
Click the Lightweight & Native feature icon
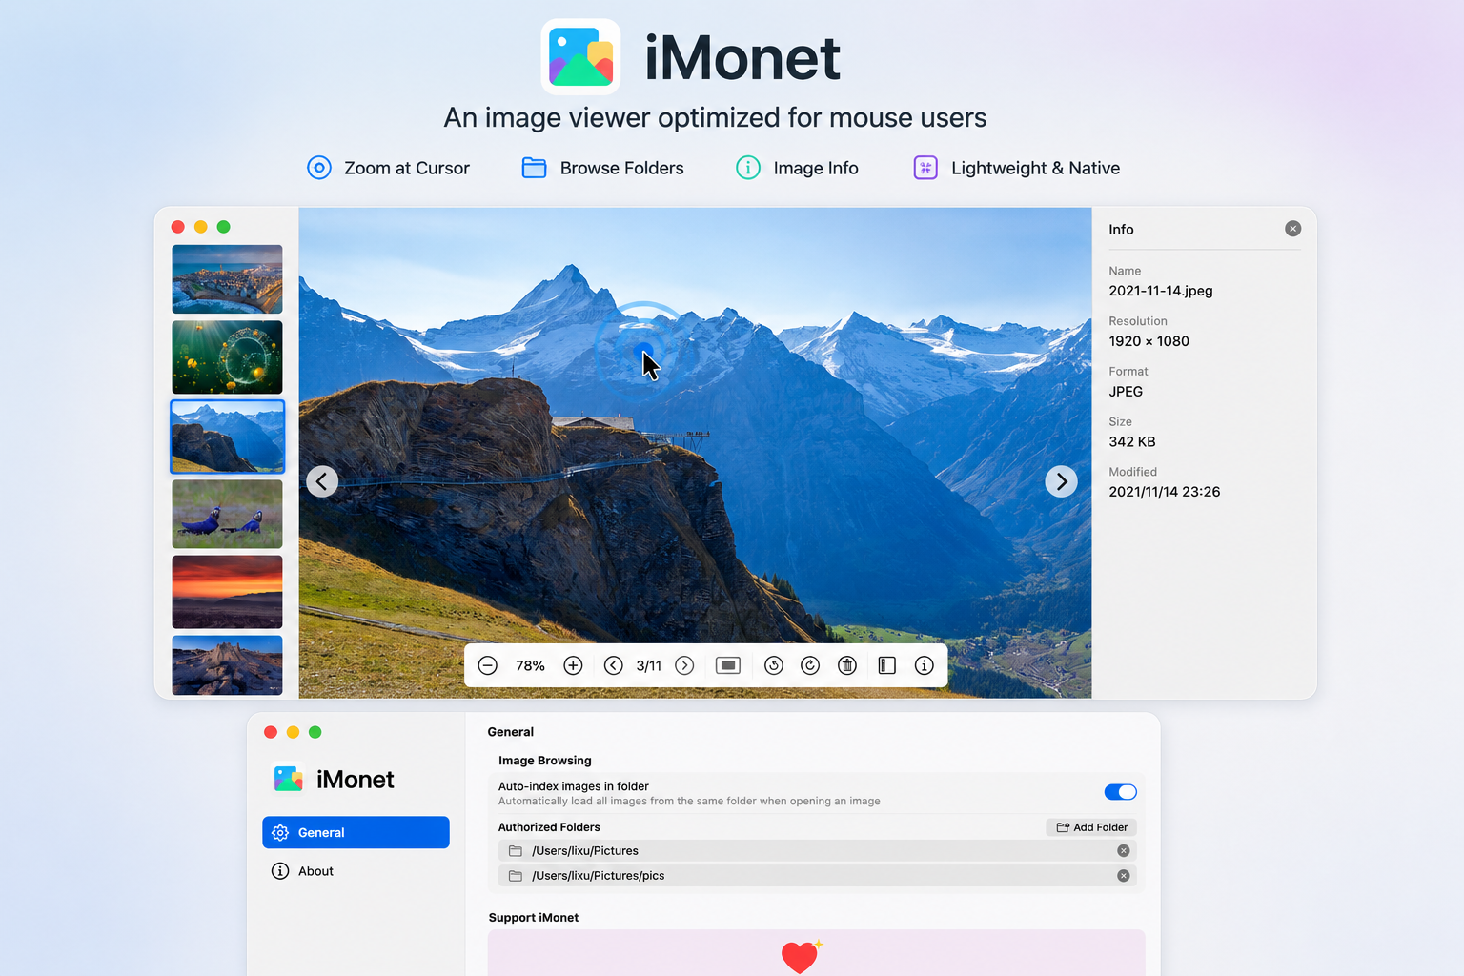[925, 168]
